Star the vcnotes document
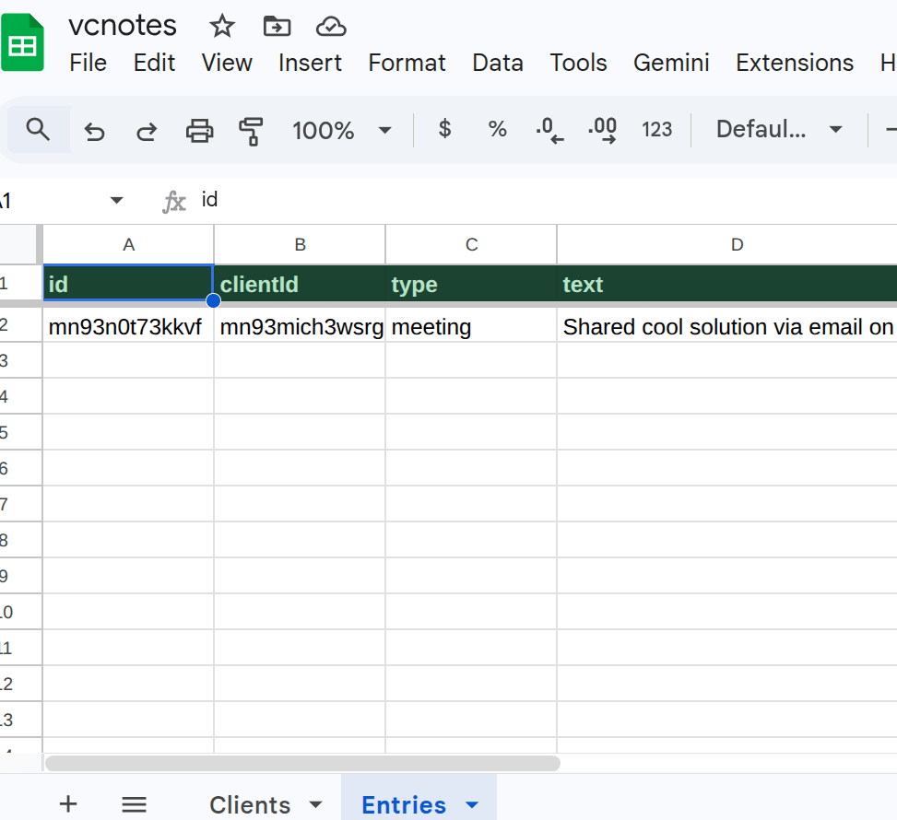The height and width of the screenshot is (820, 897). [222, 27]
